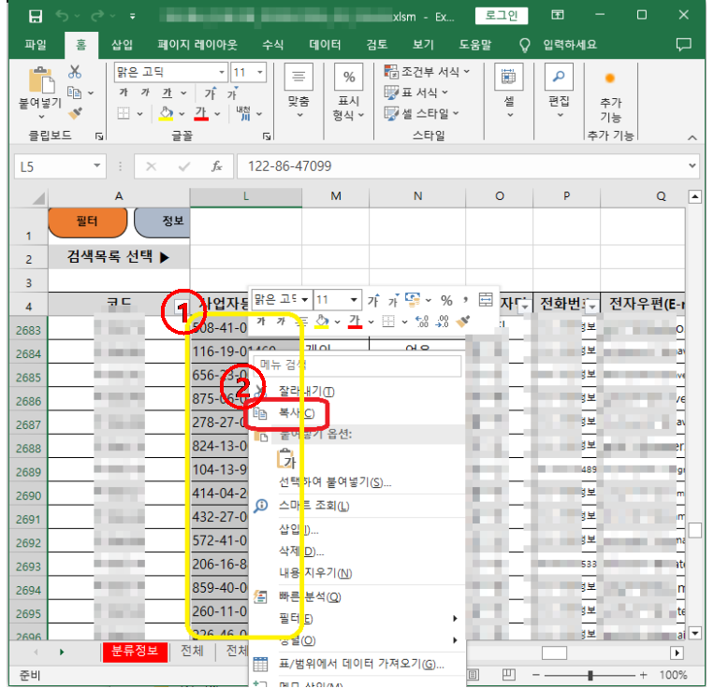Open Quick Access Toolbar customize arrow
Viewport: 714px width, 688px height.
coord(132,17)
